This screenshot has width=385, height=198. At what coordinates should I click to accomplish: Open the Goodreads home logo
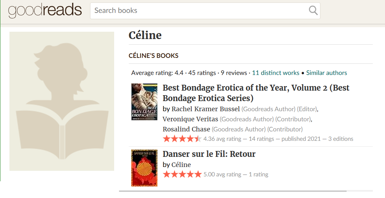(45, 11)
